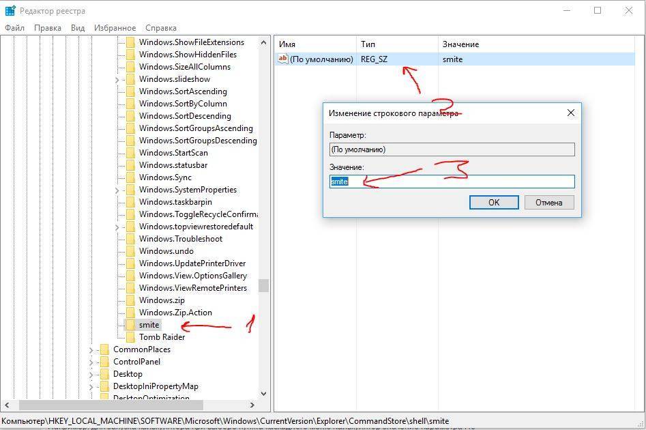Expand the DesktopIniPropertyMap node
Viewport: 646px width, 430px height.
click(91, 386)
